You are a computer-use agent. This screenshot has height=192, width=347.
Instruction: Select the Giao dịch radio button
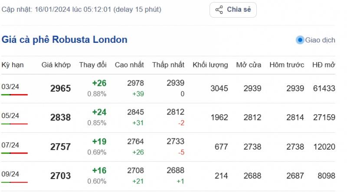click(x=300, y=40)
